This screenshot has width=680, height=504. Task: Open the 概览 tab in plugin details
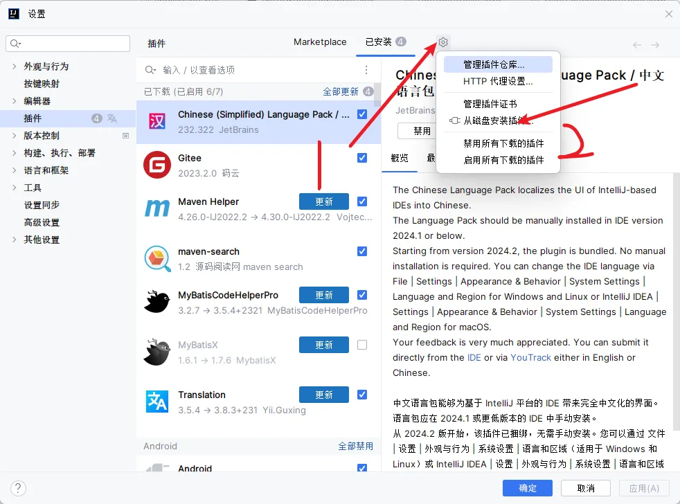pos(400,159)
